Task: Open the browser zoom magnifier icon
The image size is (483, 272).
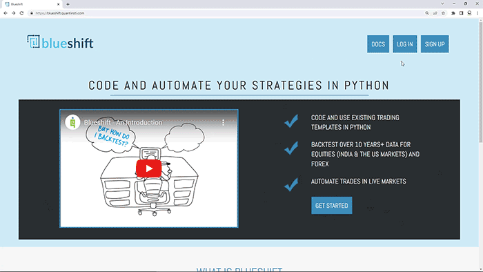Action: (427, 13)
